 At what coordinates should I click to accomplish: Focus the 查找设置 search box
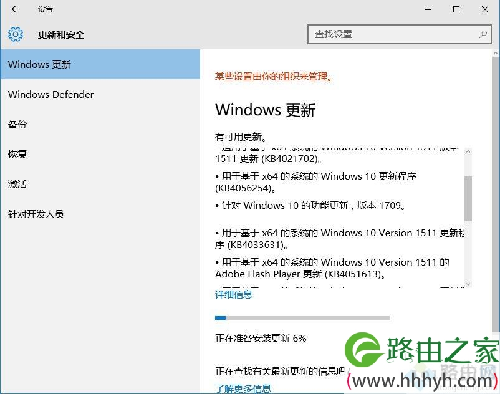[399, 34]
